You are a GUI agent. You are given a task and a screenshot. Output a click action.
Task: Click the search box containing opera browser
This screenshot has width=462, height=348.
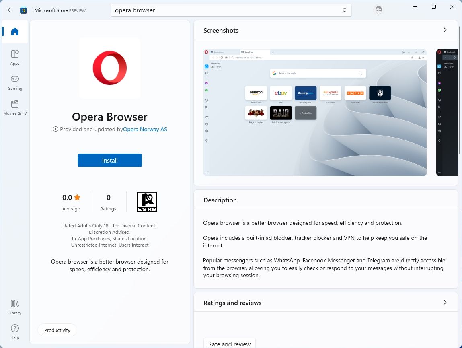click(x=231, y=10)
